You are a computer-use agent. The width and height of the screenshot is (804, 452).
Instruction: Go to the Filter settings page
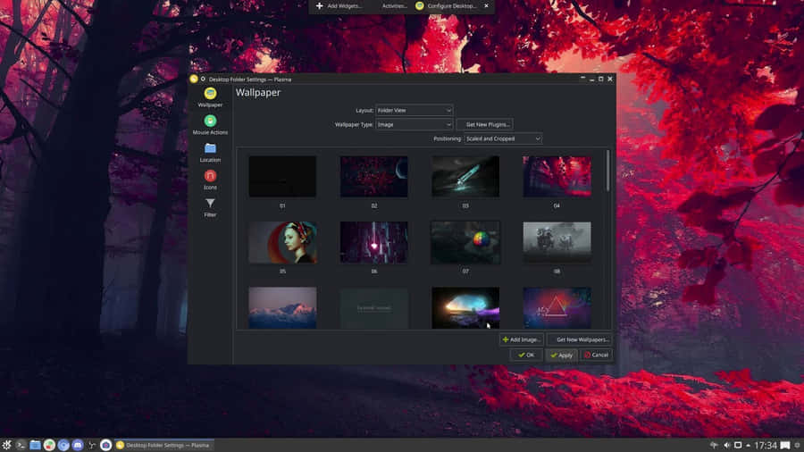[x=210, y=207]
